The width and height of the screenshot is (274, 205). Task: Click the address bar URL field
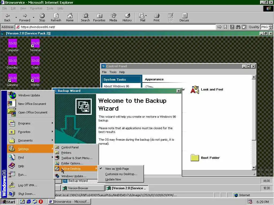click(116, 27)
